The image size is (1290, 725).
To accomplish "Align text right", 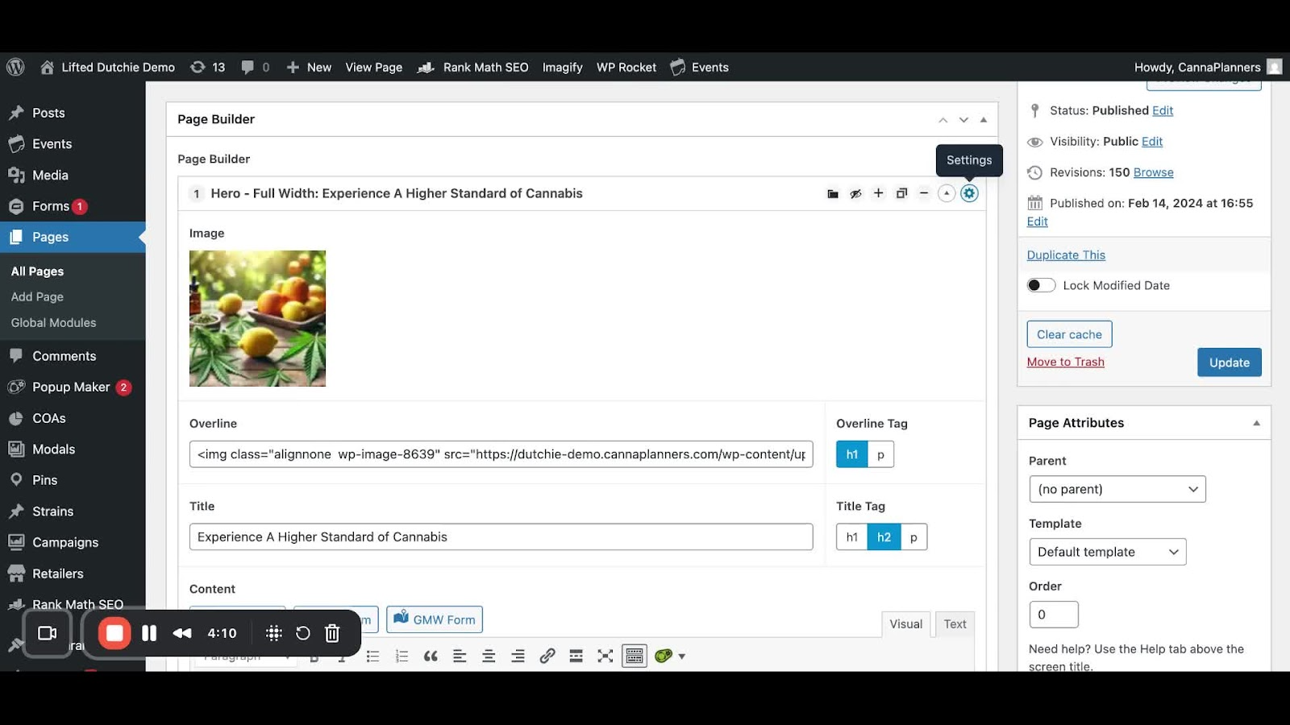I will pyautogui.click(x=518, y=657).
